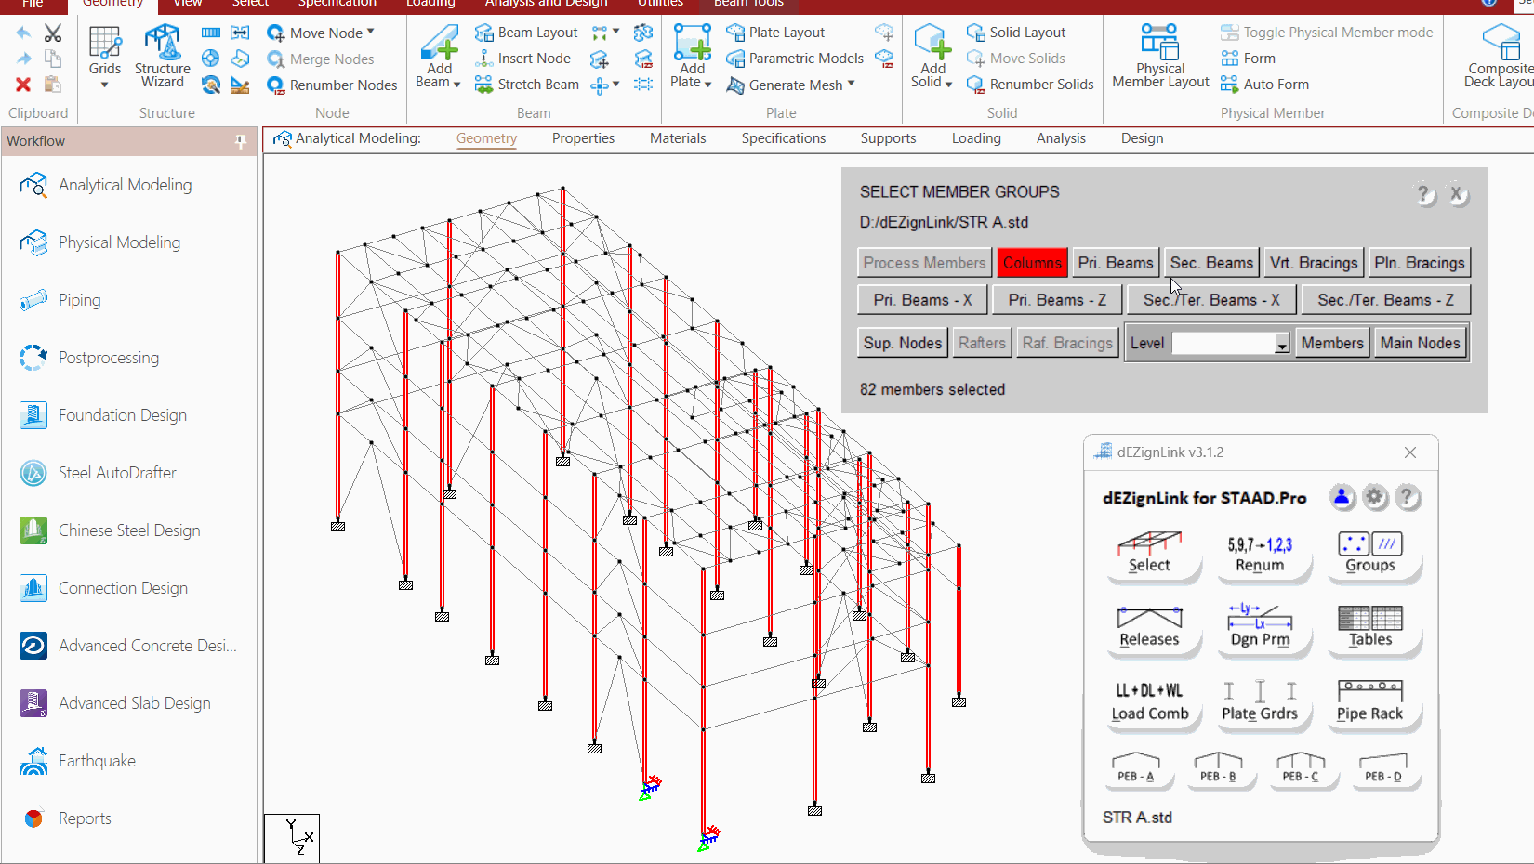The width and height of the screenshot is (1534, 864).
Task: Expand the Add Beam dropdown arrow
Action: tap(456, 84)
